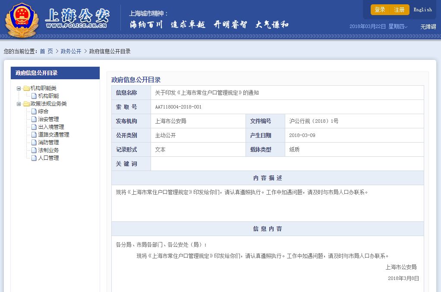441x292 pixels.
Task: Click the signature date 2018年3月8日
Action: [x=403, y=278]
